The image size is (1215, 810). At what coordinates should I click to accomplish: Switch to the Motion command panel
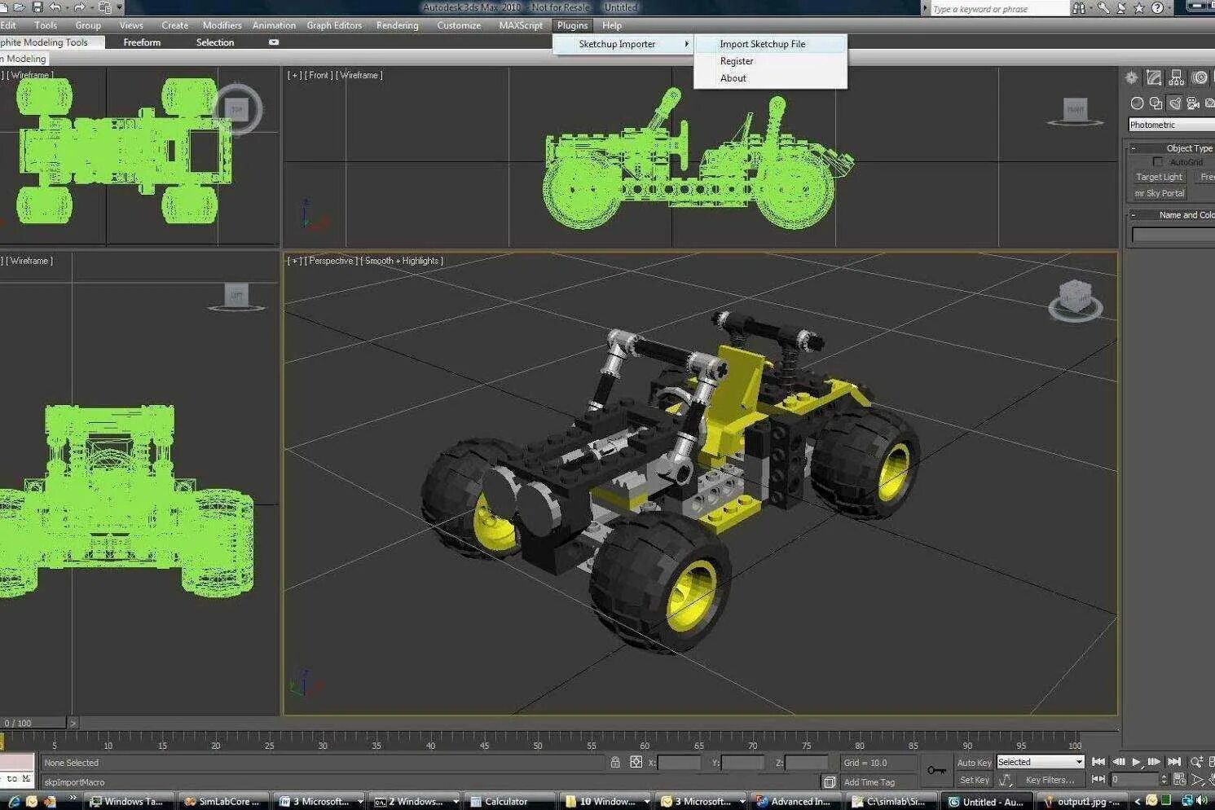pyautogui.click(x=1200, y=77)
